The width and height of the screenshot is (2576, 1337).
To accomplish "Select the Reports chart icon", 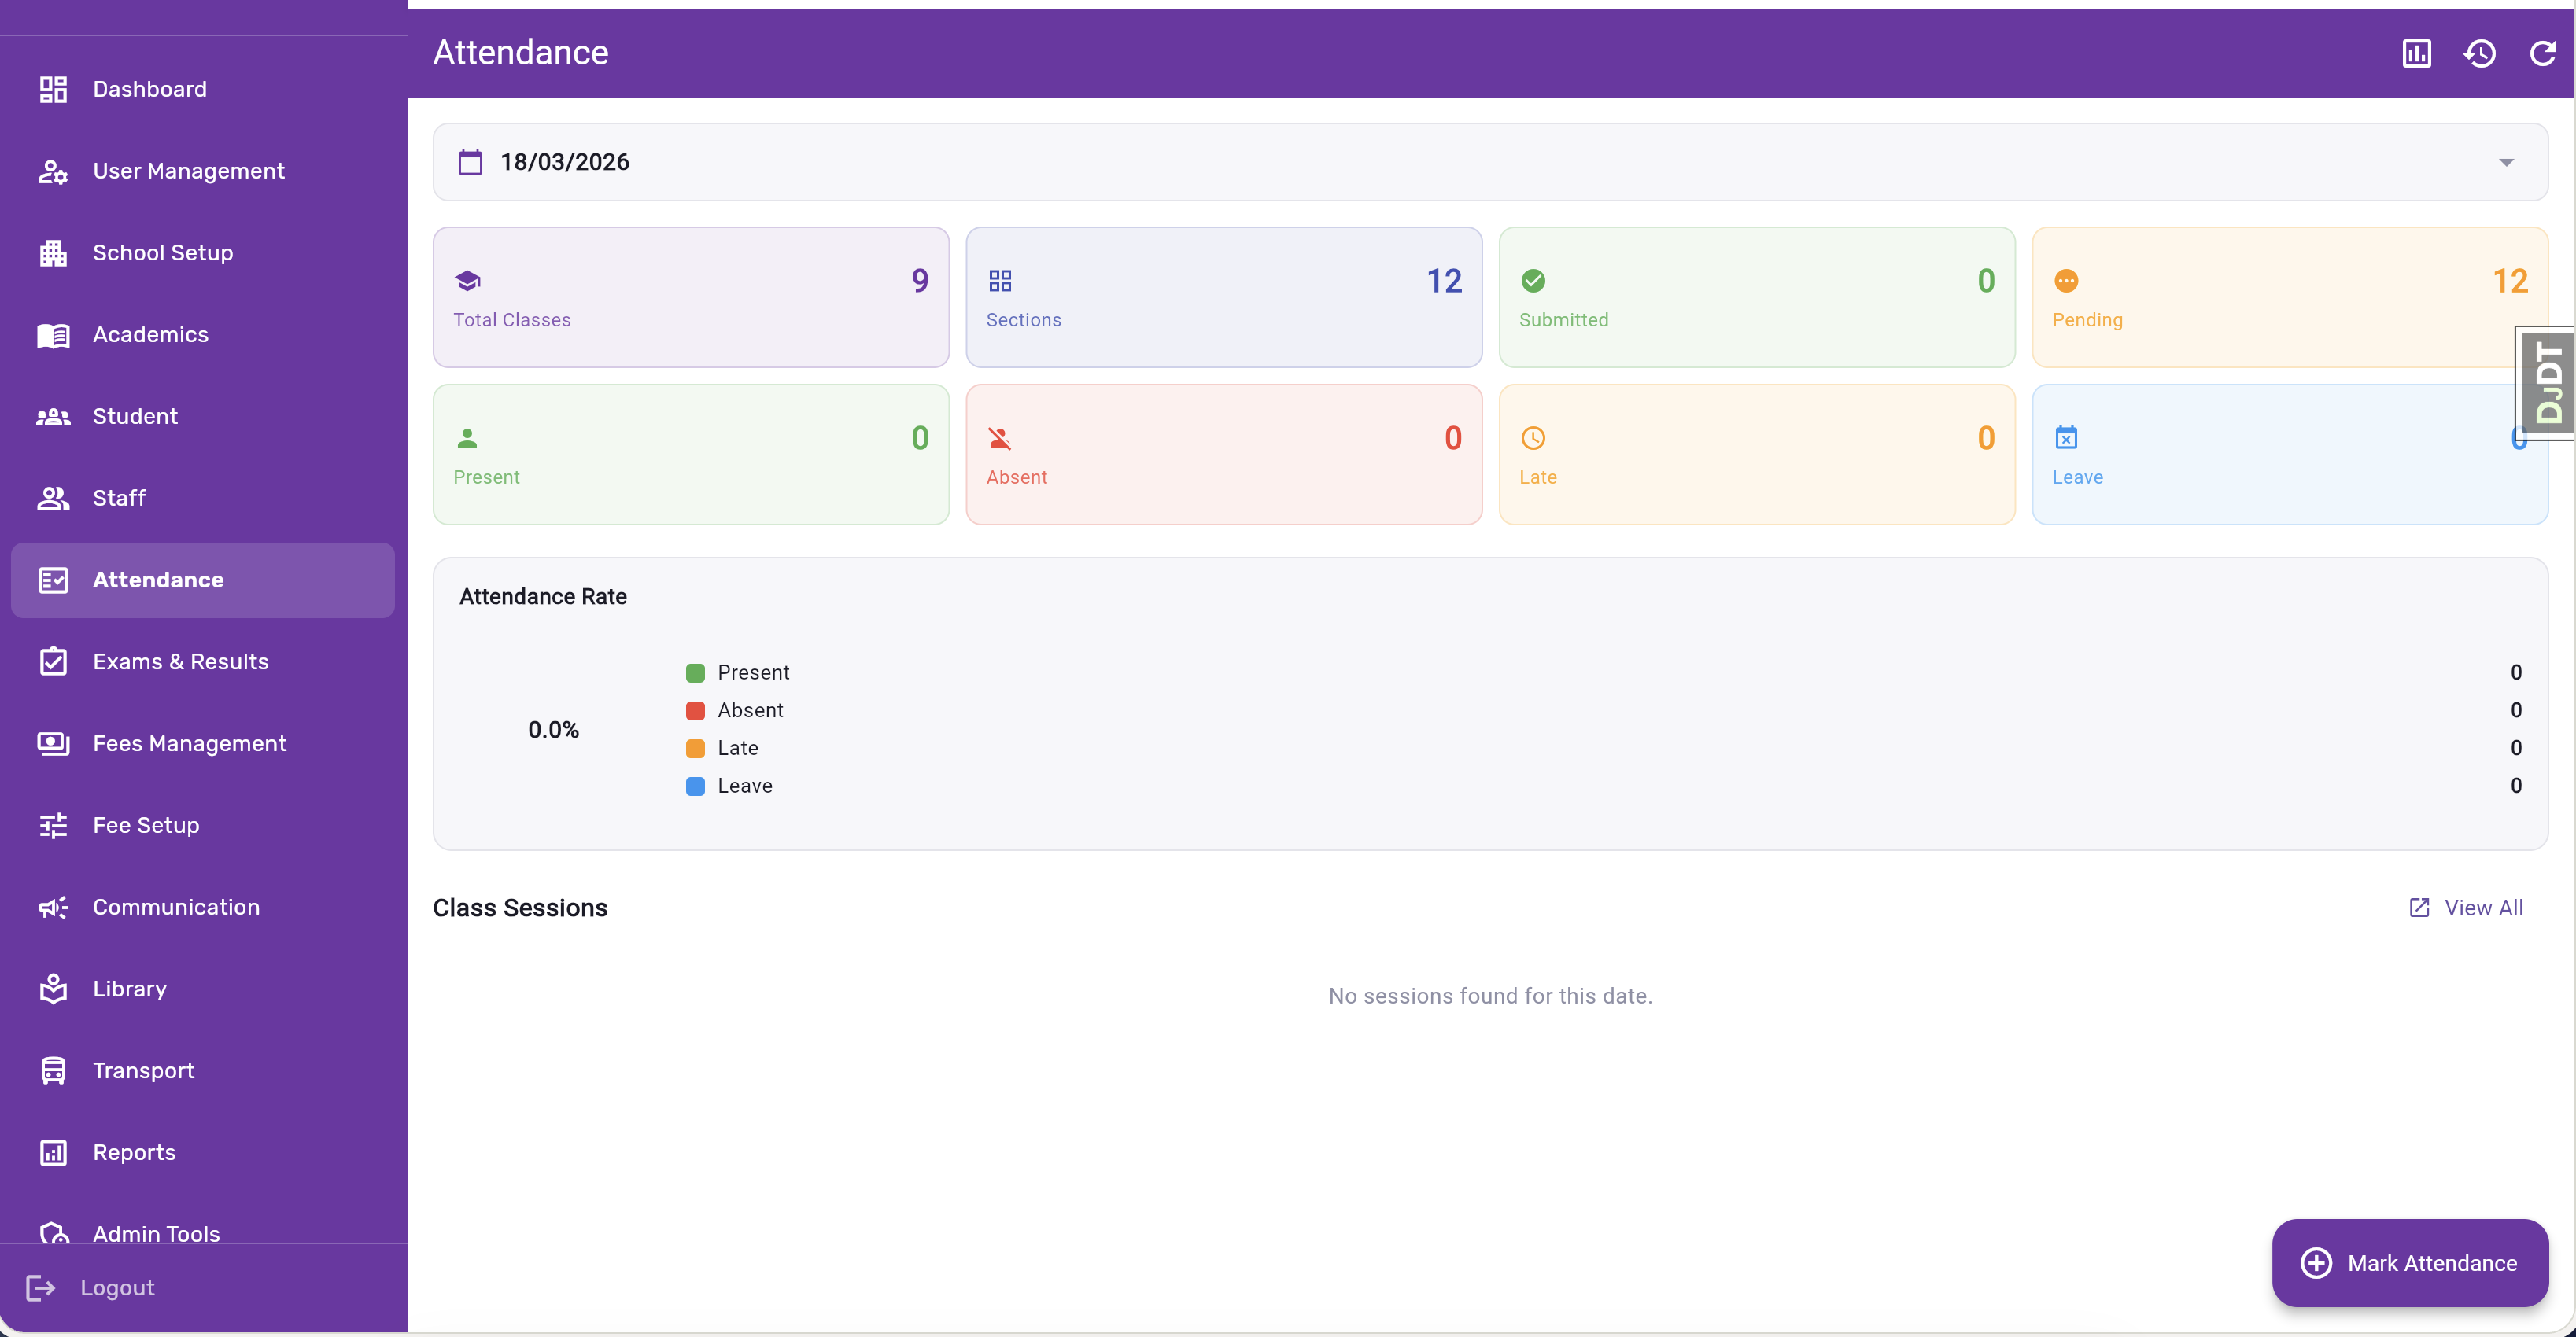I will [53, 1151].
